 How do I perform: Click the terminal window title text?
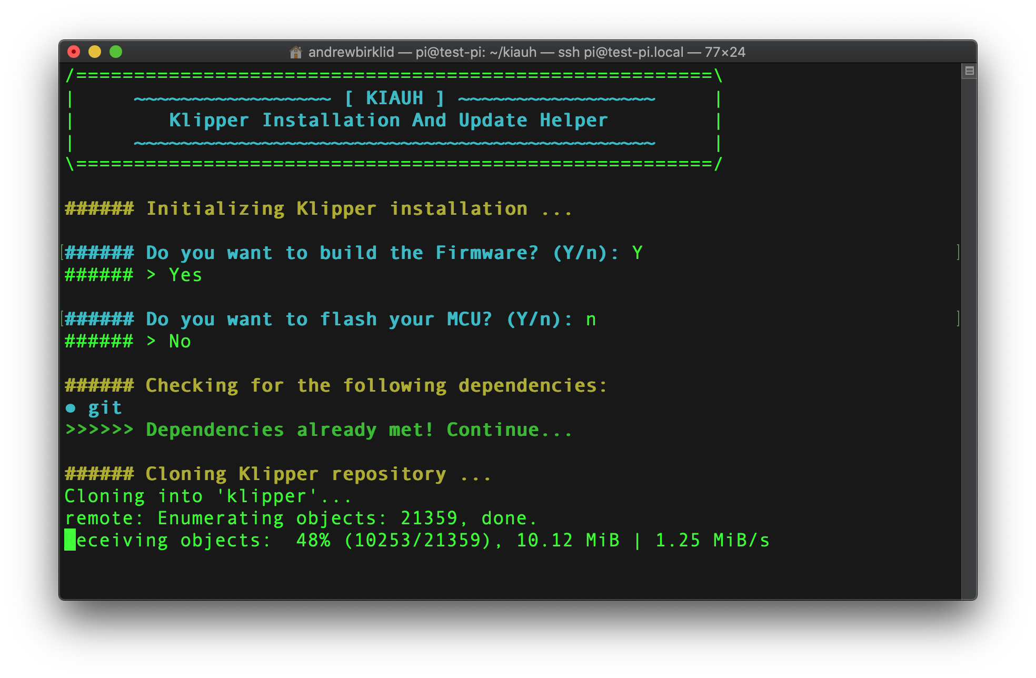click(526, 52)
